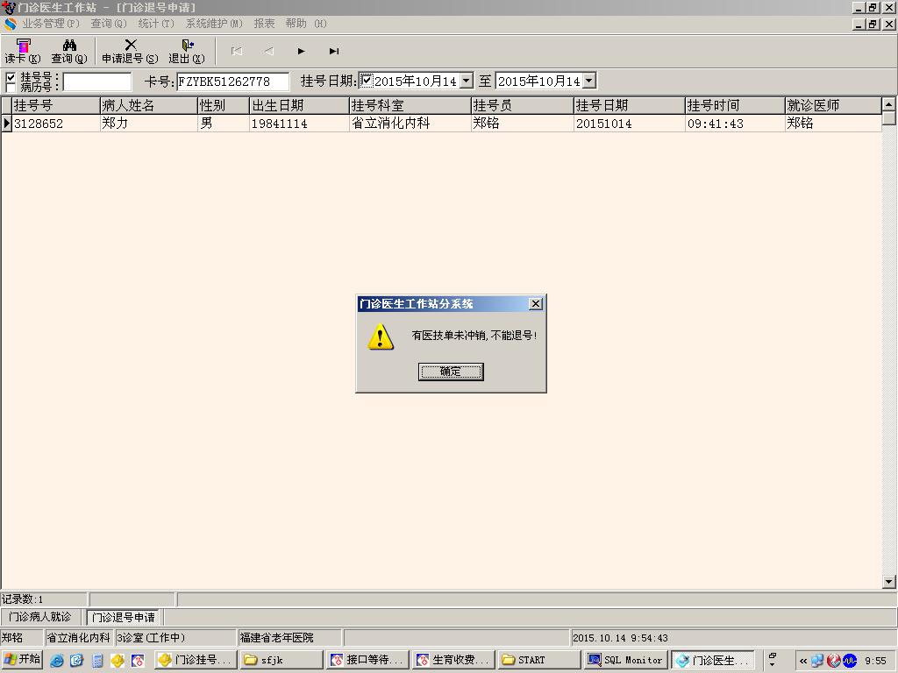Click the 挂号号 input field

click(96, 81)
